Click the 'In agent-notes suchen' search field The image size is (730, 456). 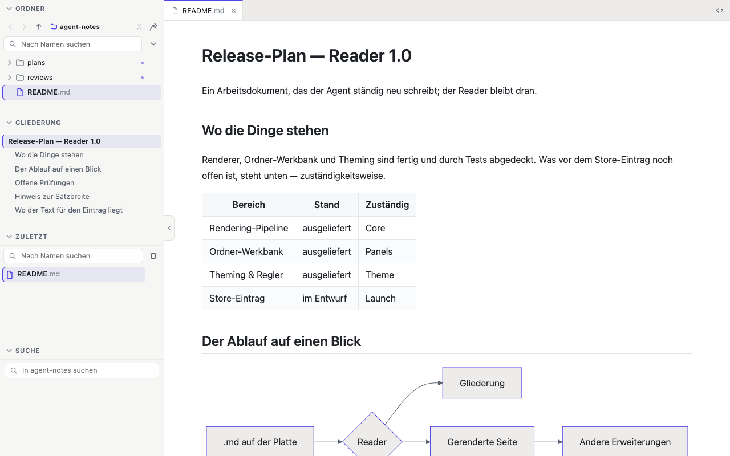click(x=82, y=370)
